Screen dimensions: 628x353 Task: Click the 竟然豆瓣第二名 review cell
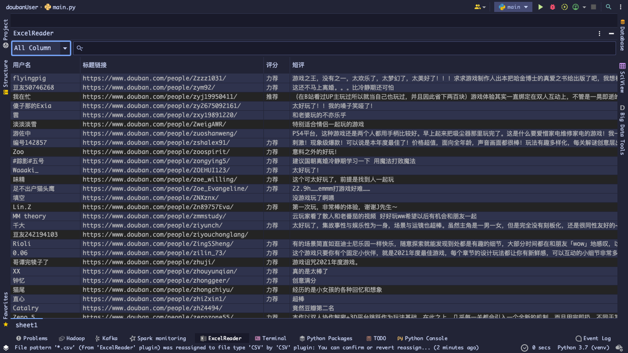[454, 308]
